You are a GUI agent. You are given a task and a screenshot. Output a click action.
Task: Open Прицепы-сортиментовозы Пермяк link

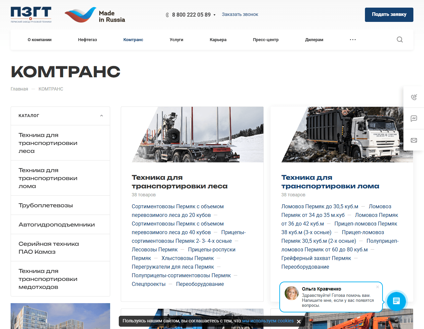pyautogui.click(x=189, y=236)
